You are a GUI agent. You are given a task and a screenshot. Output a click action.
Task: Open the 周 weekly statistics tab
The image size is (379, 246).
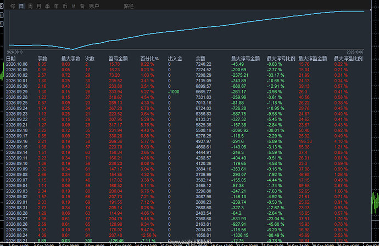tap(30, 6)
